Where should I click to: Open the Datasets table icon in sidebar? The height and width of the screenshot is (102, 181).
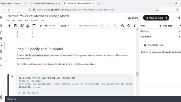pyautogui.click(x=1, y=39)
